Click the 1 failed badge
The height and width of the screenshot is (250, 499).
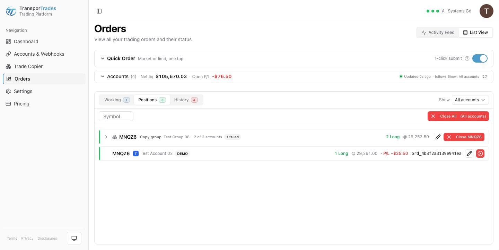point(233,137)
